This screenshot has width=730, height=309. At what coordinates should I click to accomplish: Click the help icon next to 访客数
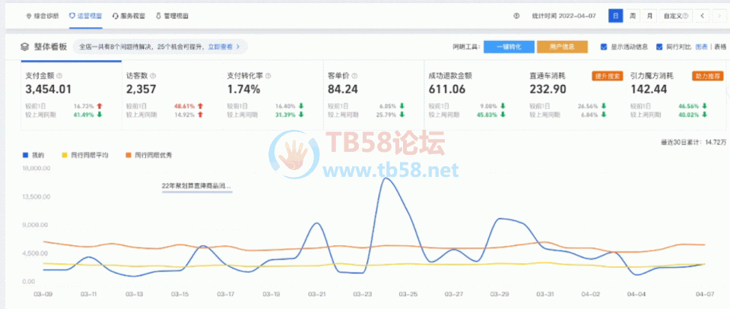[153, 76]
